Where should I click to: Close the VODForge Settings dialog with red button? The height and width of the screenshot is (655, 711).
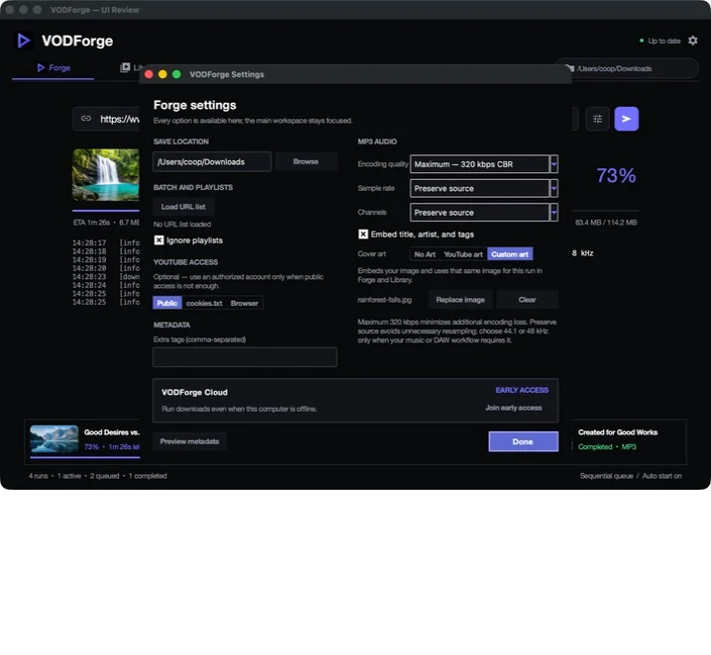149,74
